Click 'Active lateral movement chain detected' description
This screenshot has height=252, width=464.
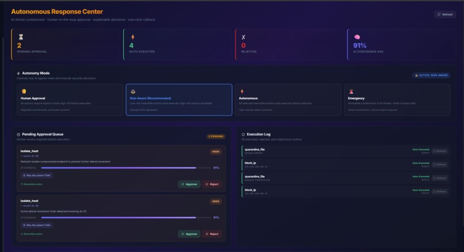point(54,211)
